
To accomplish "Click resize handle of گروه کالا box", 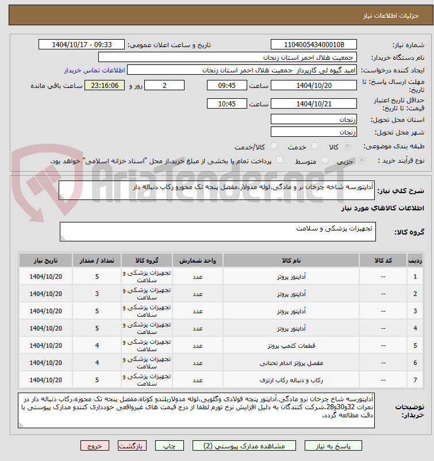I will [63, 239].
